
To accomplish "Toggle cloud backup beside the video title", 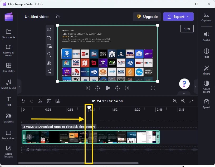I will [x=58, y=17].
